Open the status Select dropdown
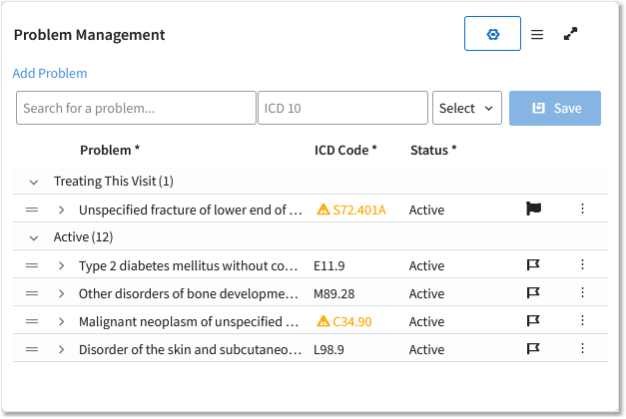The height and width of the screenshot is (419, 626). coord(466,108)
